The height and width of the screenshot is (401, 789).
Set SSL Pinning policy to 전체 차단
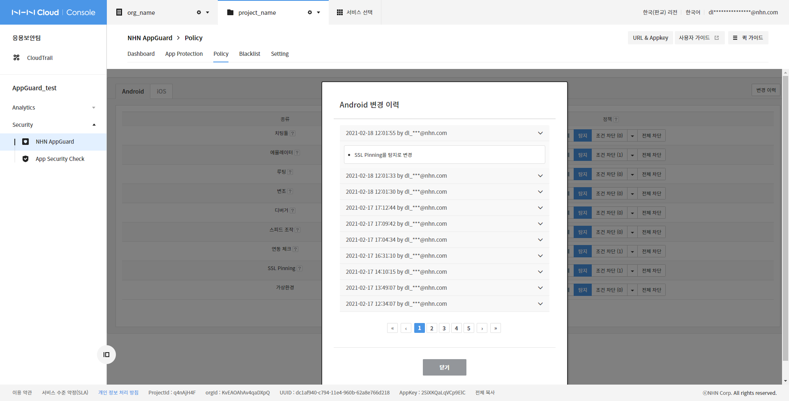[652, 271]
